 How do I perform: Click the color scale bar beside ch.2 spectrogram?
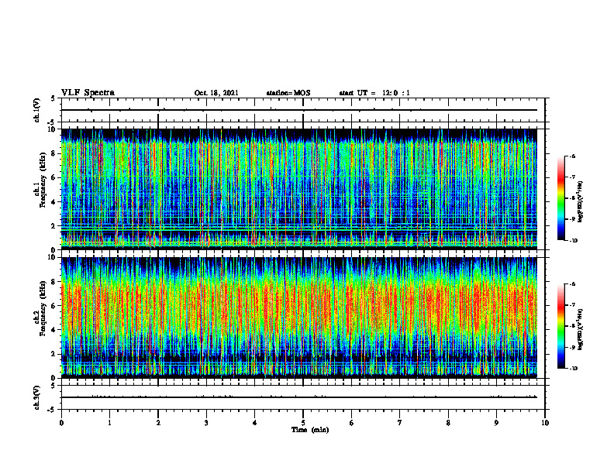(x=561, y=326)
